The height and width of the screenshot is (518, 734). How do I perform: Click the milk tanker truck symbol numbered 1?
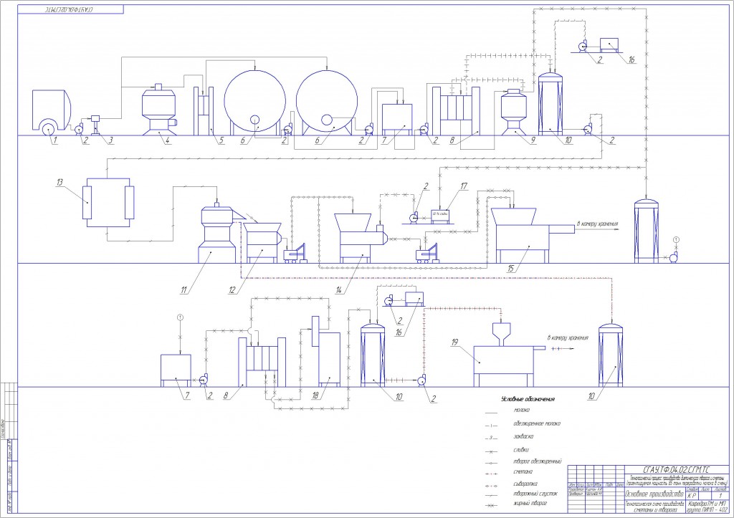point(52,112)
